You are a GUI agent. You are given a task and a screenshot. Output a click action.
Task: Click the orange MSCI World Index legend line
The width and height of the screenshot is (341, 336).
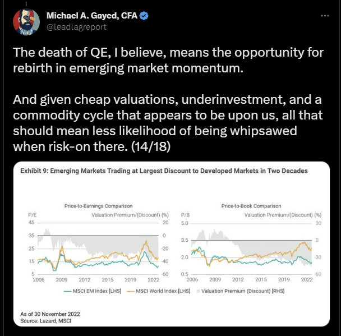pos(131,291)
